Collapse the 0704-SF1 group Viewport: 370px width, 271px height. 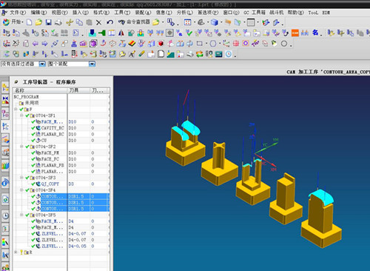click(21, 116)
